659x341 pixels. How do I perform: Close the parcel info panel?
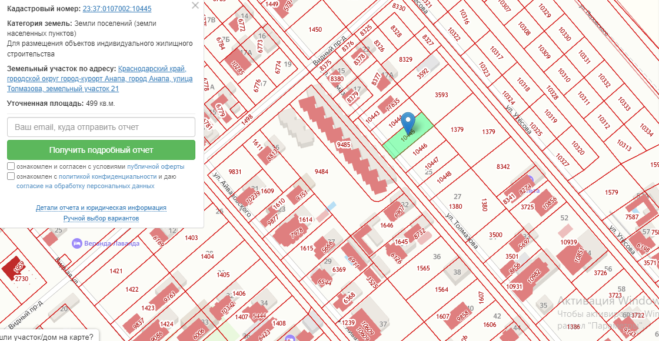tap(195, 6)
